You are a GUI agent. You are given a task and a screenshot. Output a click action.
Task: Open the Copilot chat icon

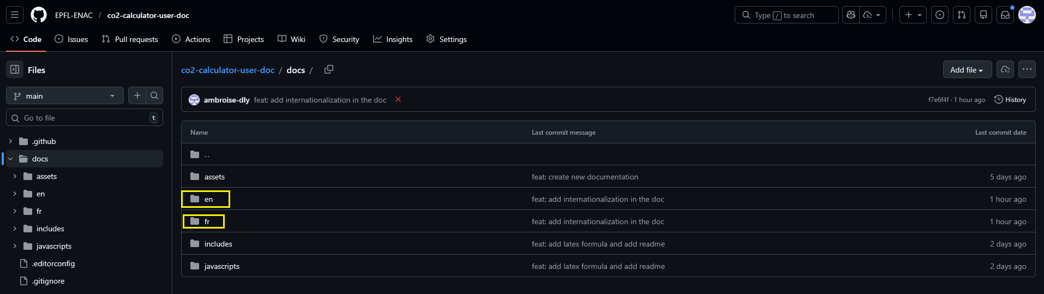(x=851, y=15)
